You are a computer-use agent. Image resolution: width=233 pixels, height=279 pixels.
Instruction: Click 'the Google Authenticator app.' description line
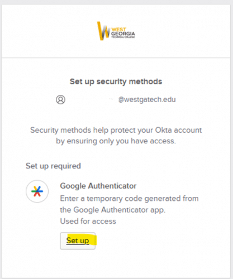[x=113, y=210]
